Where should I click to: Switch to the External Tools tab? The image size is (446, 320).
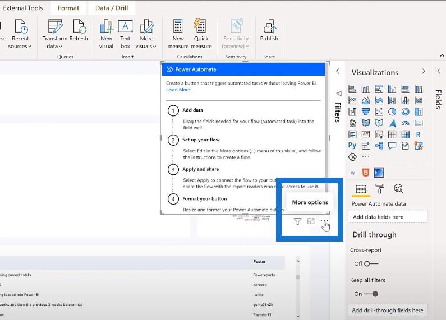coord(23,8)
